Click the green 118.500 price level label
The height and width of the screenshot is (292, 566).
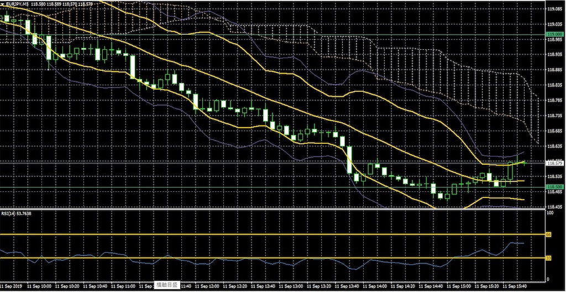[x=555, y=187]
